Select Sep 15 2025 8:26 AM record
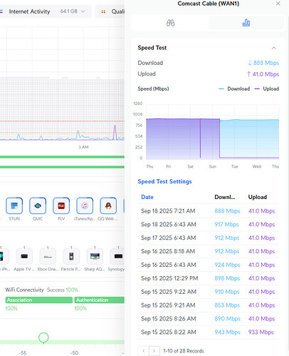289x356 pixels. tap(208, 319)
